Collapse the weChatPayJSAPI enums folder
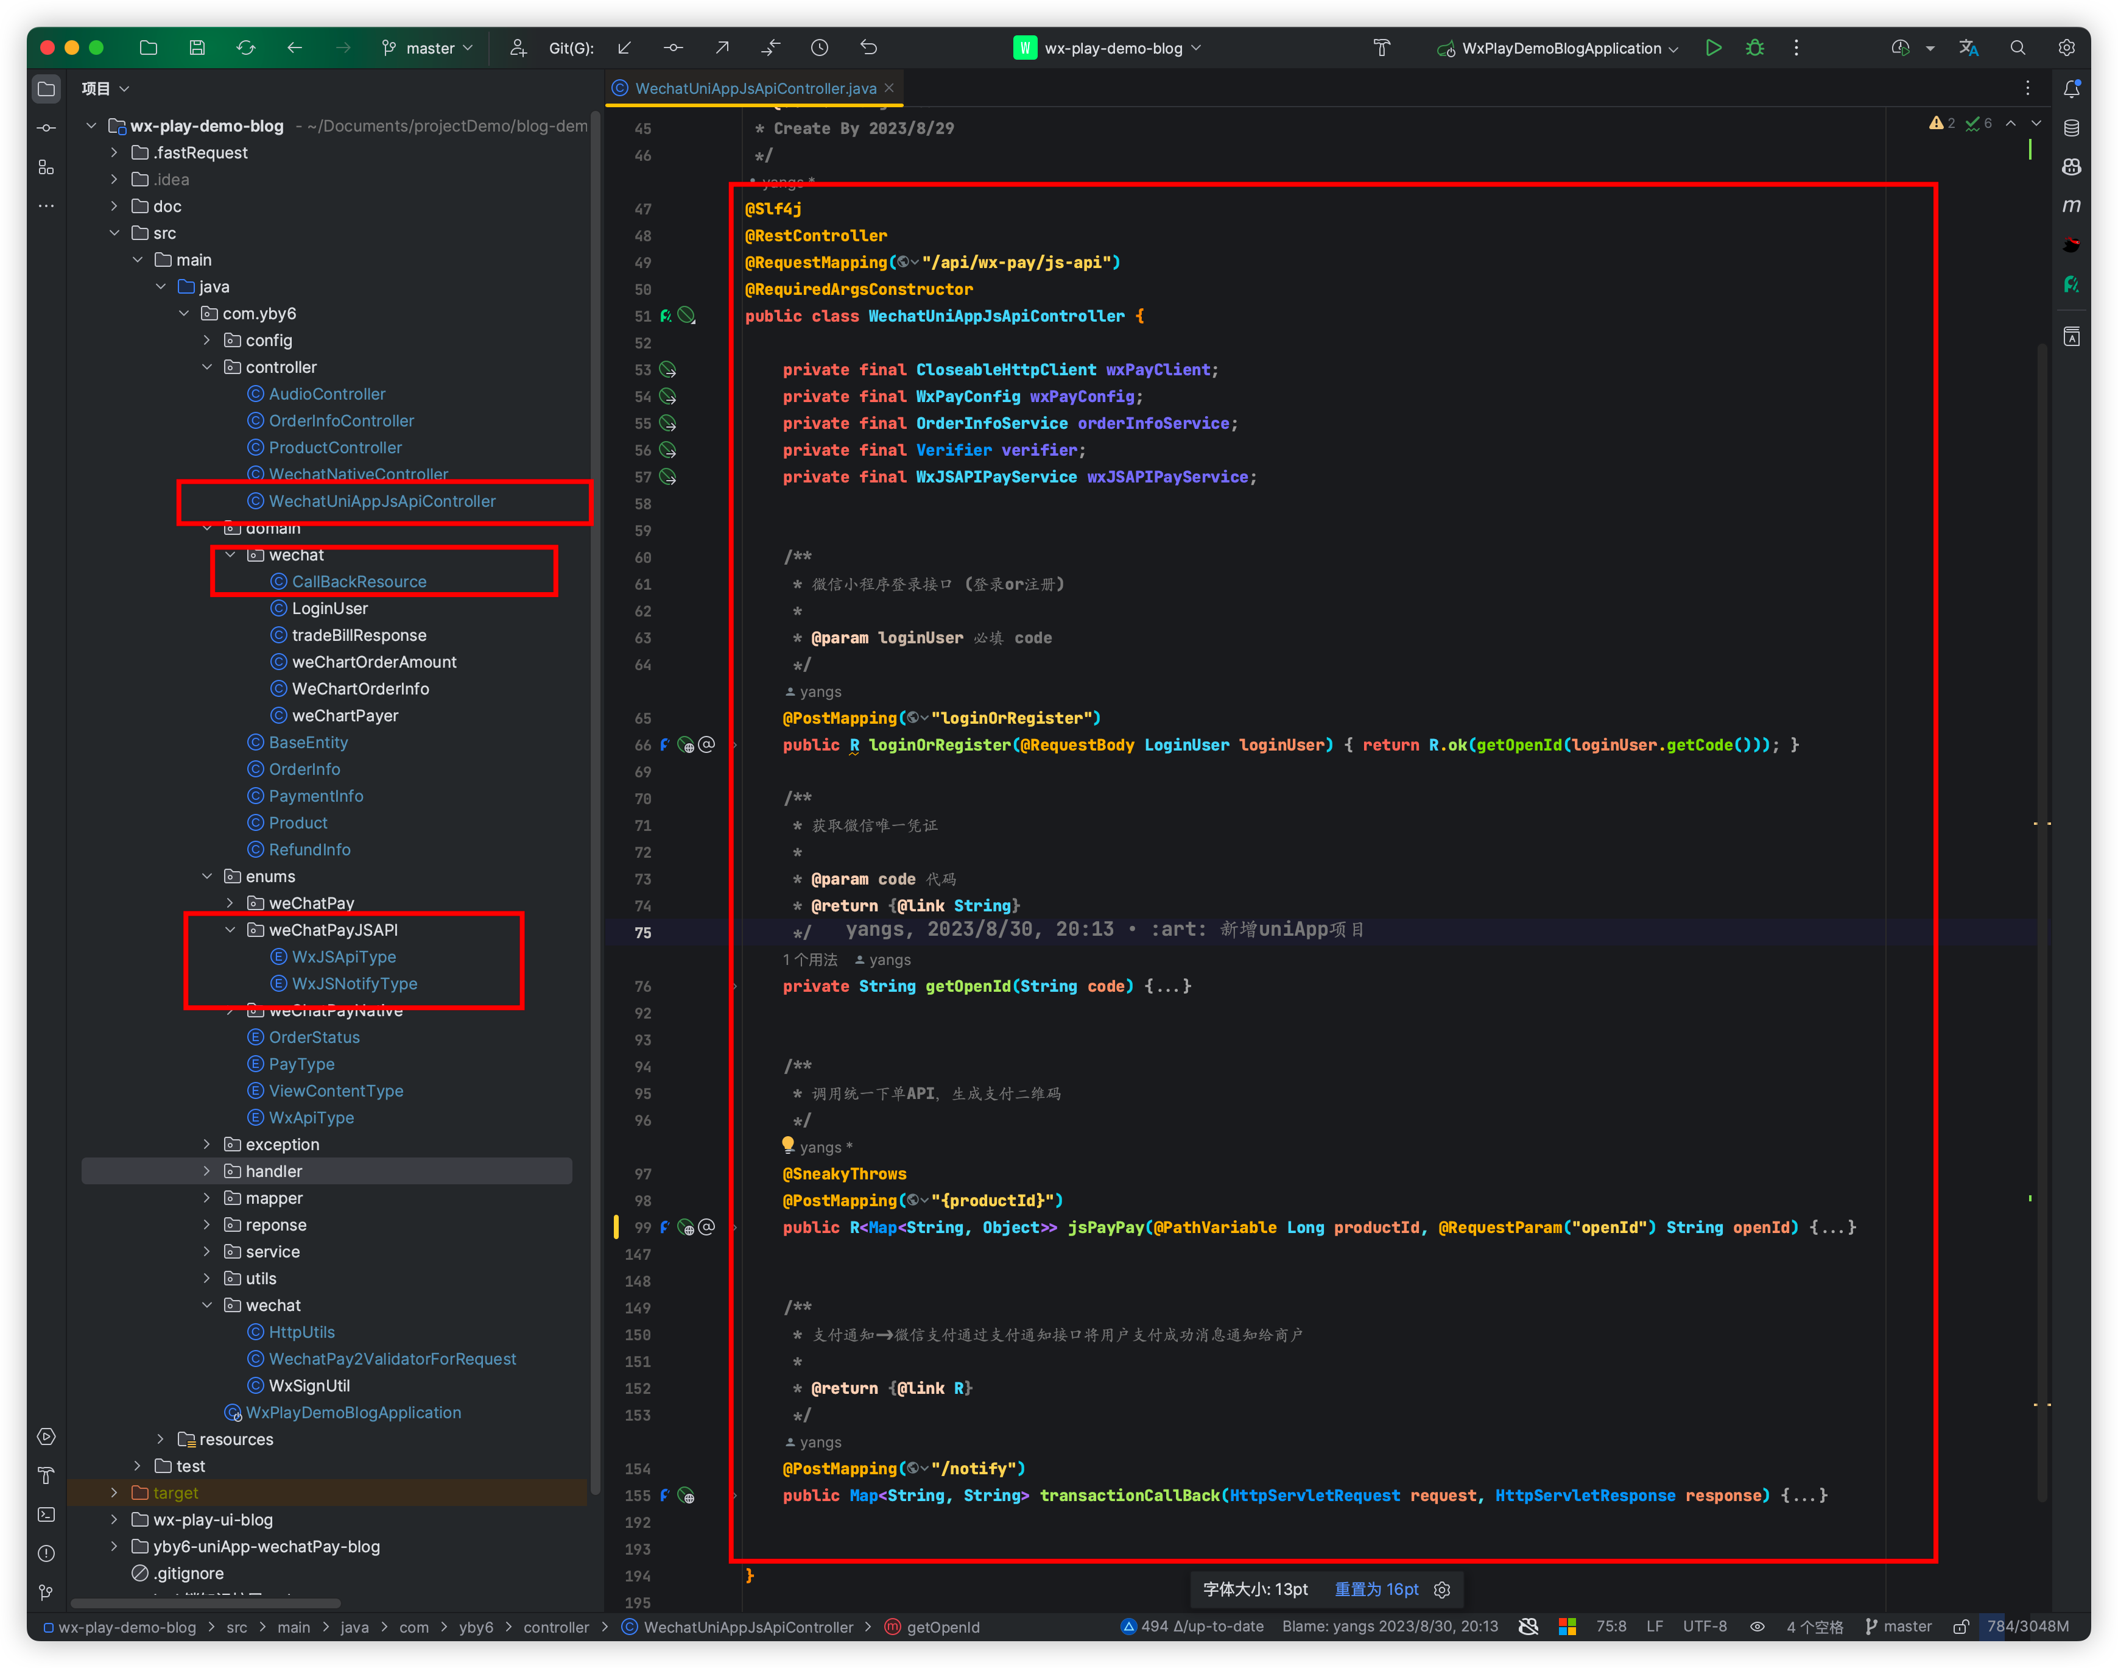This screenshot has width=2118, height=1668. [x=230, y=930]
